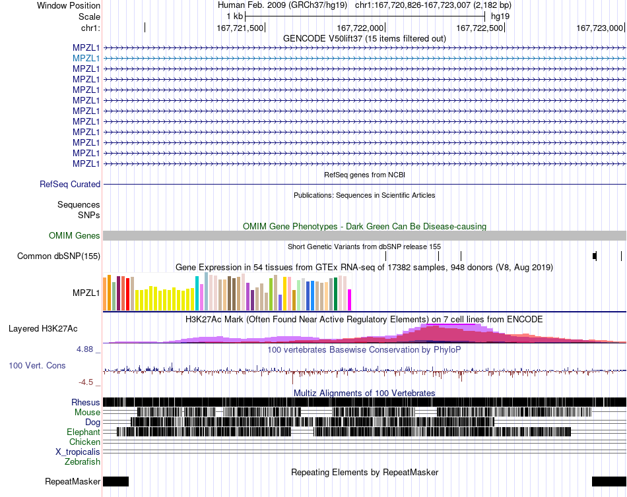
Task: Select the Zebrafish alignment label
Action: (x=82, y=461)
